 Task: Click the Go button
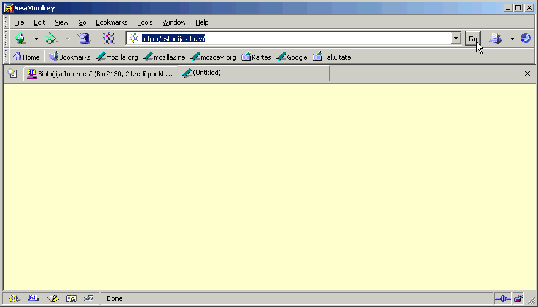click(473, 39)
